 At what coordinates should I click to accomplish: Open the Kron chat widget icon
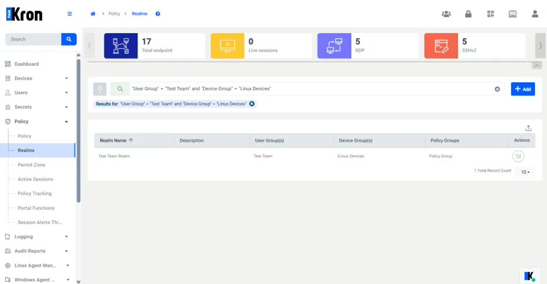pyautogui.click(x=530, y=276)
